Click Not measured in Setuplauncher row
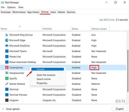129x112 pixels. pos(99,73)
